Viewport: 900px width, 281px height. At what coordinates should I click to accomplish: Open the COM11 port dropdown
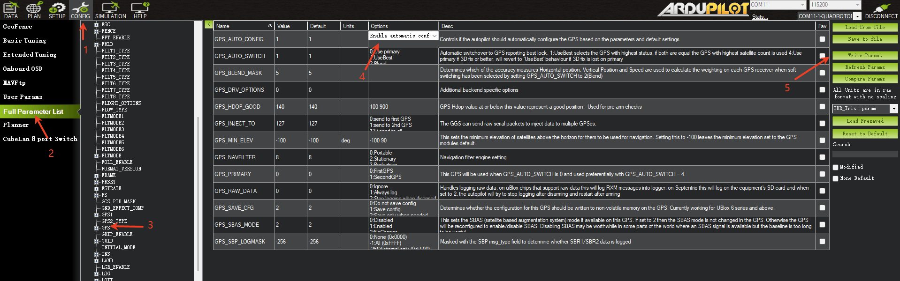pos(802,5)
